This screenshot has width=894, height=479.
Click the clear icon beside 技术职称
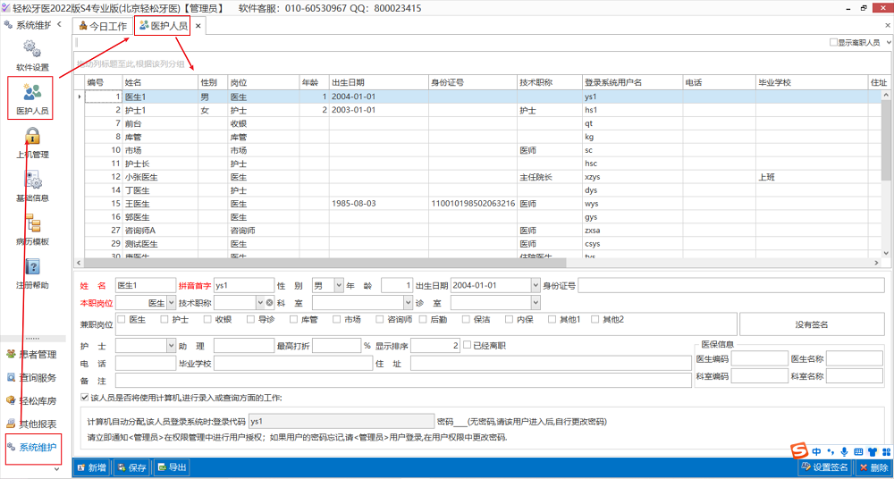[x=269, y=302]
